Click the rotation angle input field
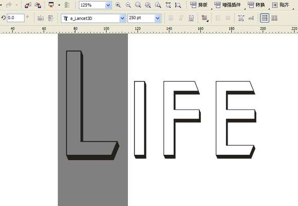 click(x=15, y=18)
